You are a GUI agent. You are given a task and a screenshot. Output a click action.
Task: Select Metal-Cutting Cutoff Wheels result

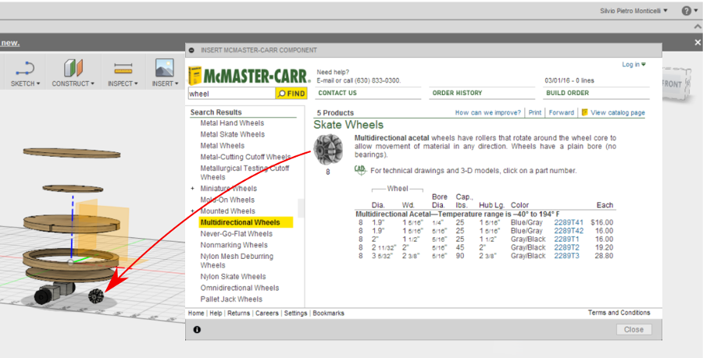point(245,157)
